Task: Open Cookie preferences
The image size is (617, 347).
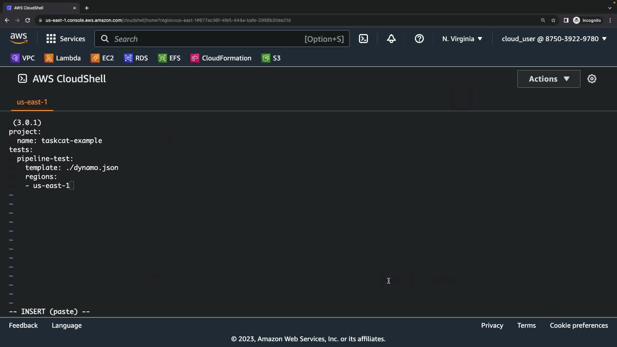Action: [579, 325]
